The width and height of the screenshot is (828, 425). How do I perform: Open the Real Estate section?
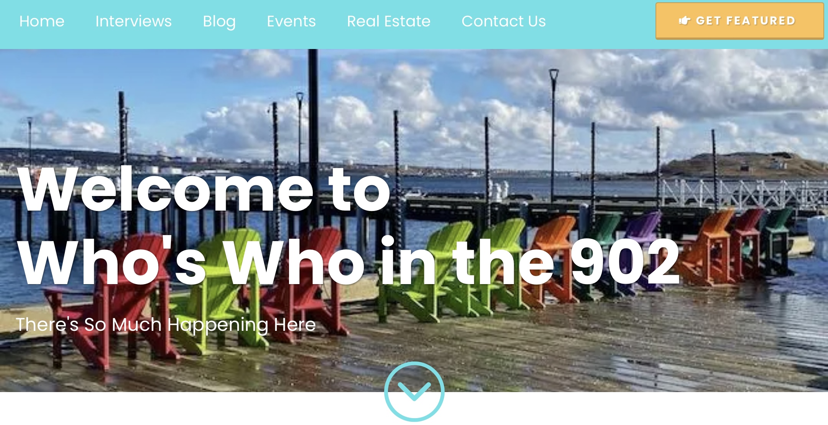[389, 21]
